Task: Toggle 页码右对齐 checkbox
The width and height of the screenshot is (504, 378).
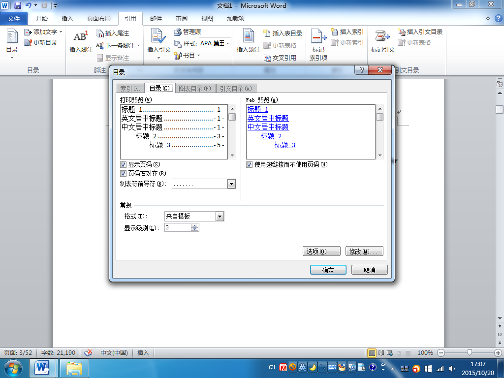Action: click(123, 174)
